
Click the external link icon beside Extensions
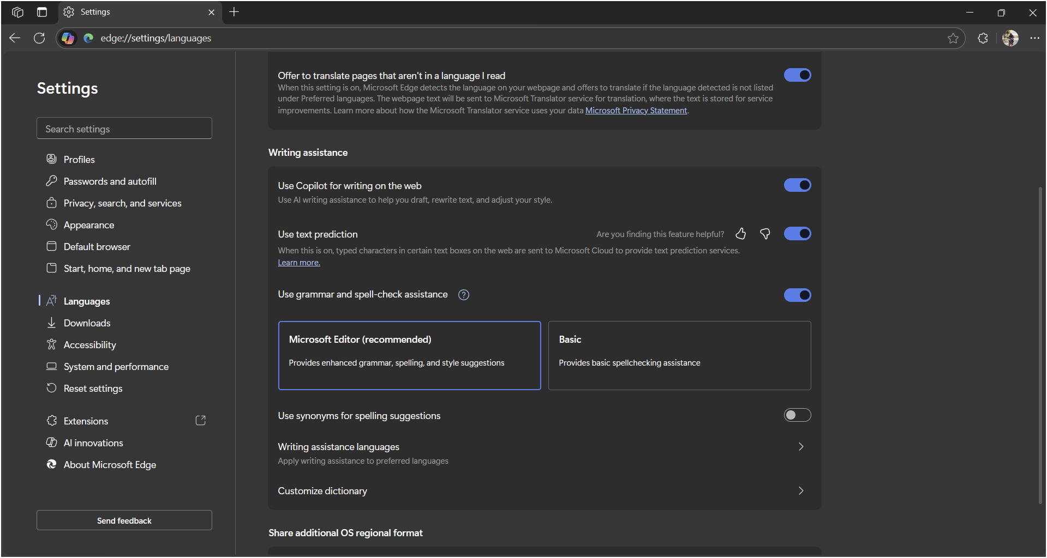(x=201, y=421)
